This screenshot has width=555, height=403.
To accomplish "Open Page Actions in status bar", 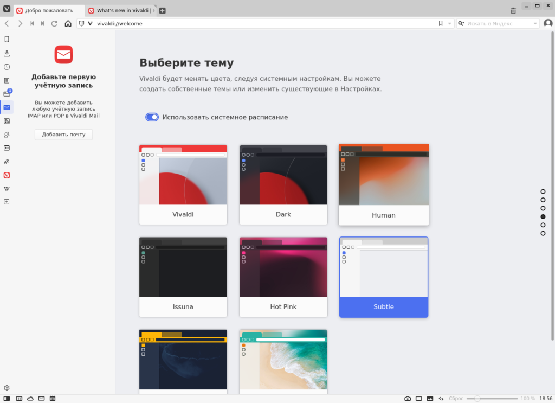I will click(441, 399).
